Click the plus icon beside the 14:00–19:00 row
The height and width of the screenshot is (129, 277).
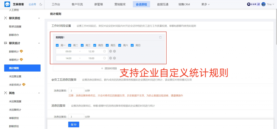[110, 58]
